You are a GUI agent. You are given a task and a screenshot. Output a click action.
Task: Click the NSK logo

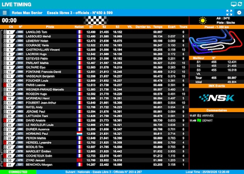point(216,98)
